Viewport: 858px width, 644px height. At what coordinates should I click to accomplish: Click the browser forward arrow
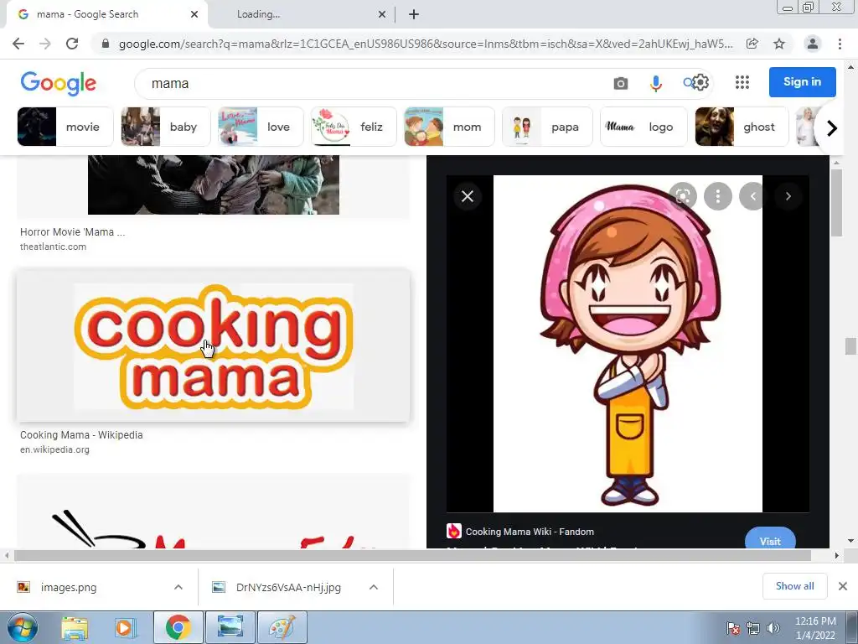pos(45,44)
